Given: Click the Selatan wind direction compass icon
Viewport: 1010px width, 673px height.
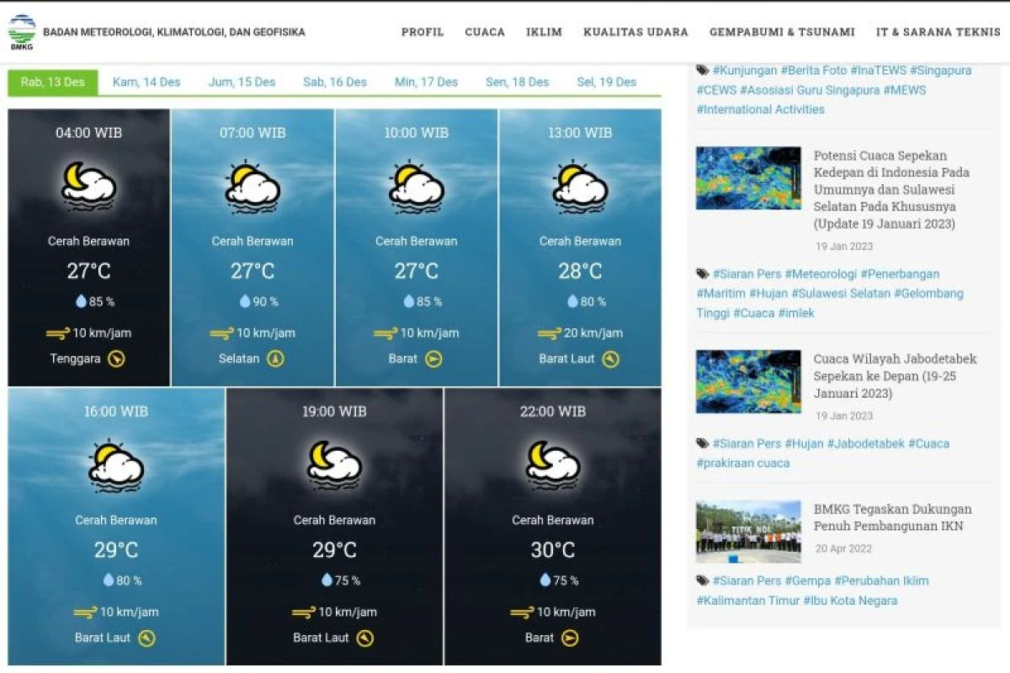Looking at the screenshot, I should 275,359.
